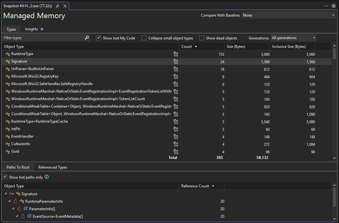Screen dimensions: 339x223
Task: Collapse the Signature node in Paths To Root
Action: coord(5,194)
